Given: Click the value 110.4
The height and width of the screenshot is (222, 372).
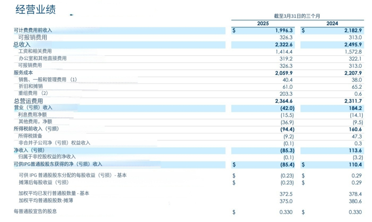Looking at the screenshot, I should tap(355, 165).
